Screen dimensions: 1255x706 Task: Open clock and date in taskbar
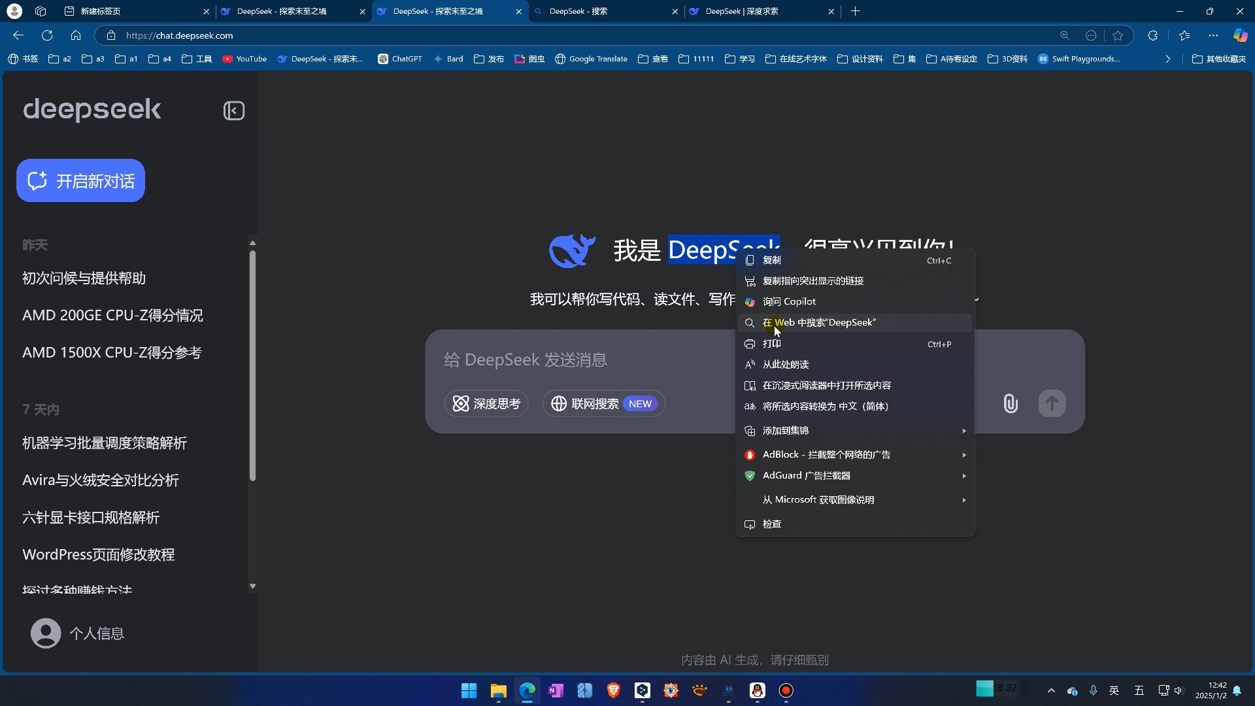pos(1211,690)
